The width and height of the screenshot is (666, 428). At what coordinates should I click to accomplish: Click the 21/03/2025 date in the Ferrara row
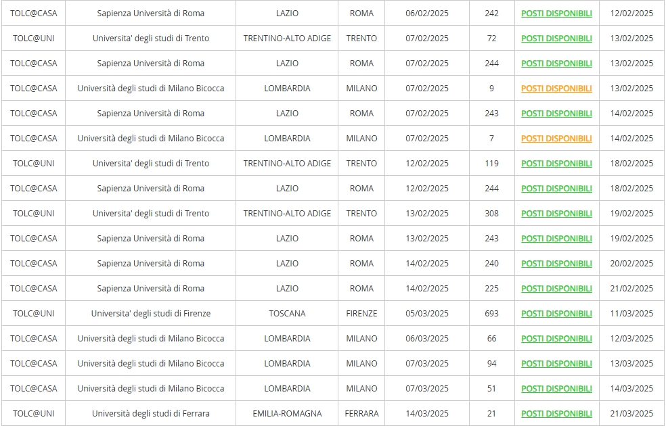click(631, 414)
